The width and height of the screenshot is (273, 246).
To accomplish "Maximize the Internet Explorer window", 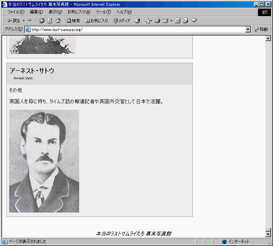I will pyautogui.click(x=262, y=4).
